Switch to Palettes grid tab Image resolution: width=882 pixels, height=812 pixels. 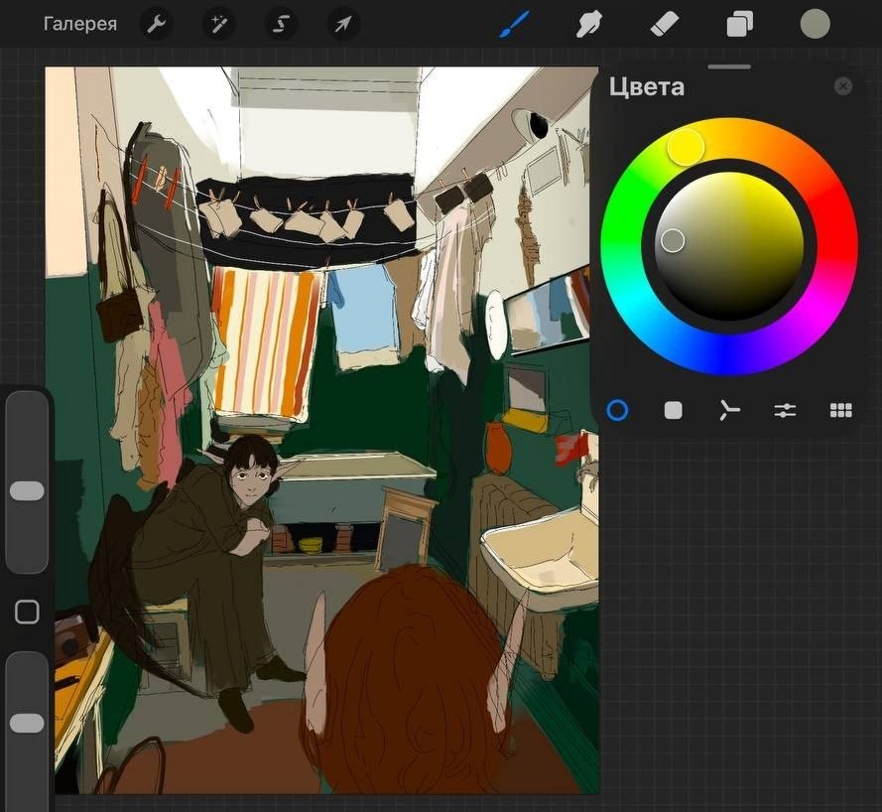point(841,410)
